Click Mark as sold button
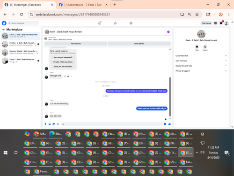Viewport: 234px width, 176px height. click(x=75, y=44)
